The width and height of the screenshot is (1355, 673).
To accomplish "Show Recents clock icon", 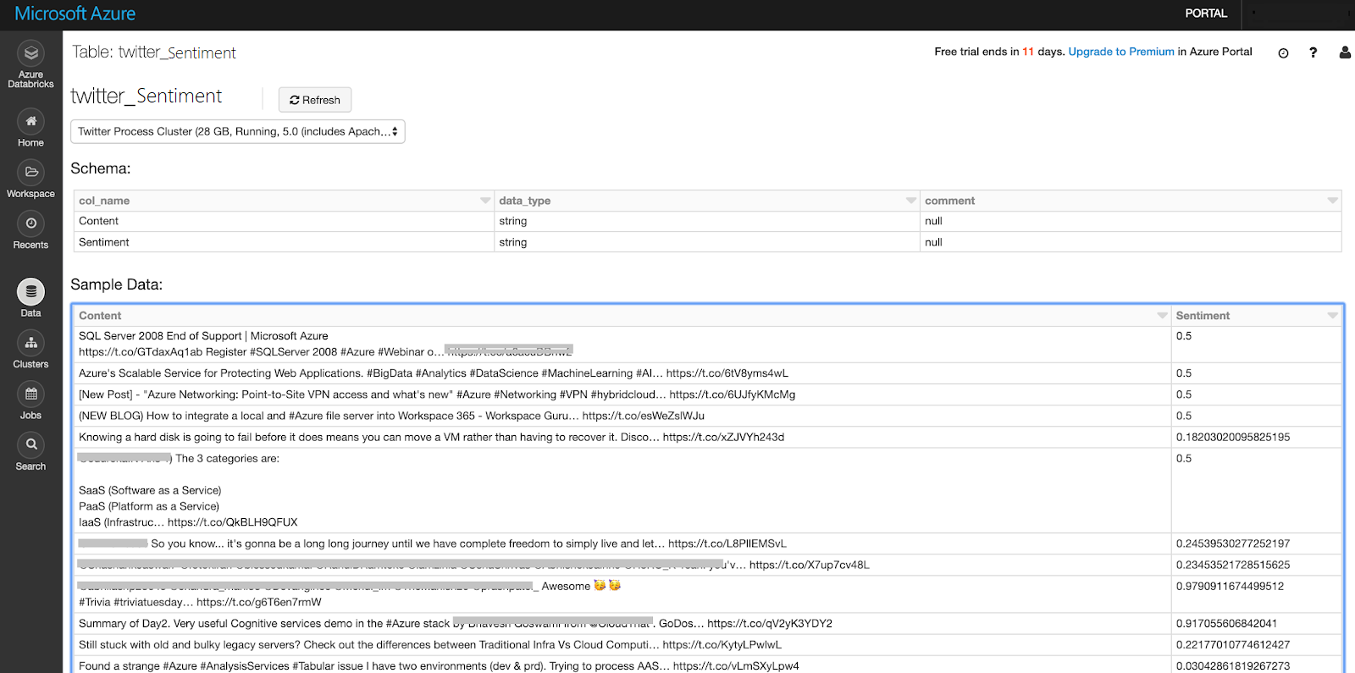I will [x=30, y=223].
